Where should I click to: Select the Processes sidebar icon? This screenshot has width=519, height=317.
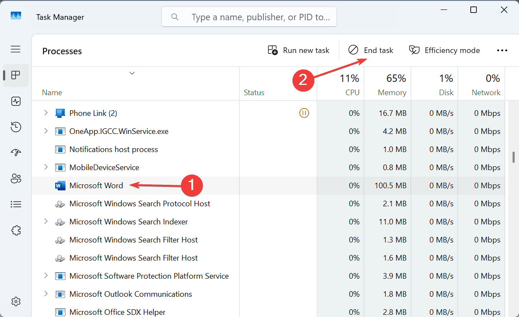tap(16, 75)
